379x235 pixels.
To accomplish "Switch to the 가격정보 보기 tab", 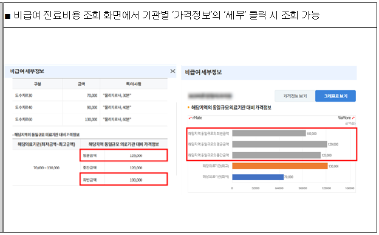I will [295, 96].
